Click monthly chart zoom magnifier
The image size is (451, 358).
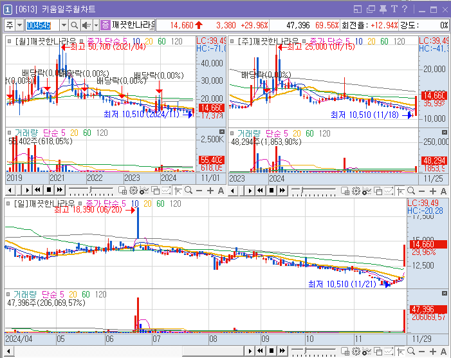189,190
